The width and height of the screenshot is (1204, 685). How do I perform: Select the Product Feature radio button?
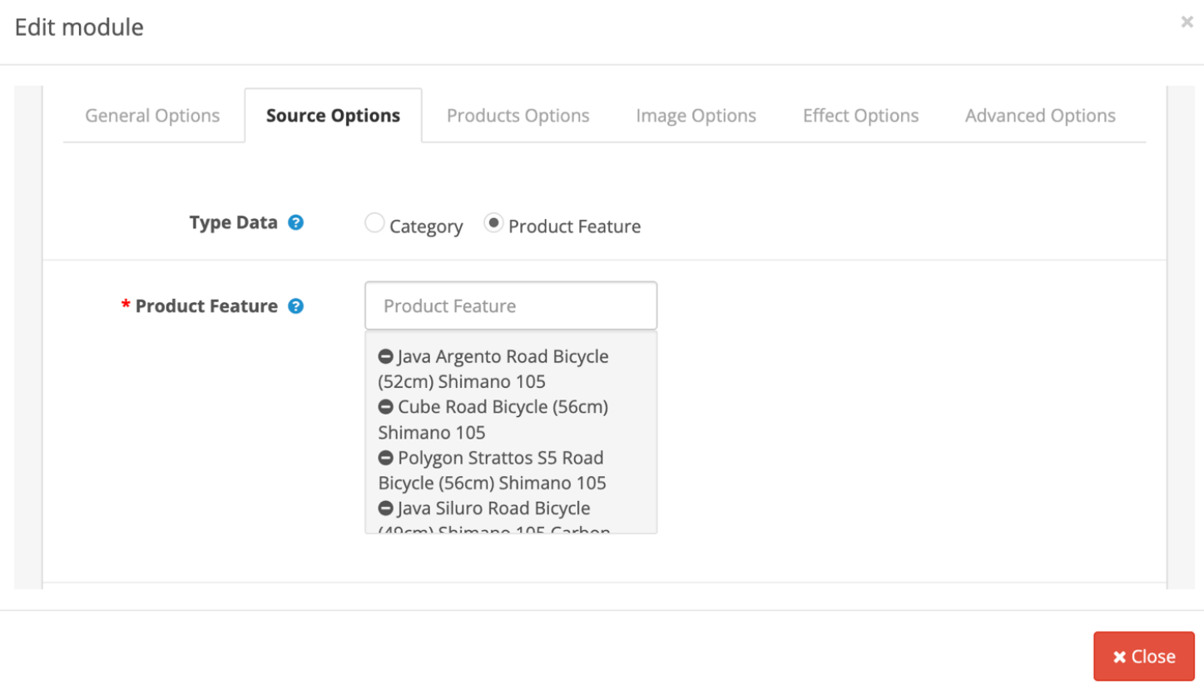(x=493, y=223)
